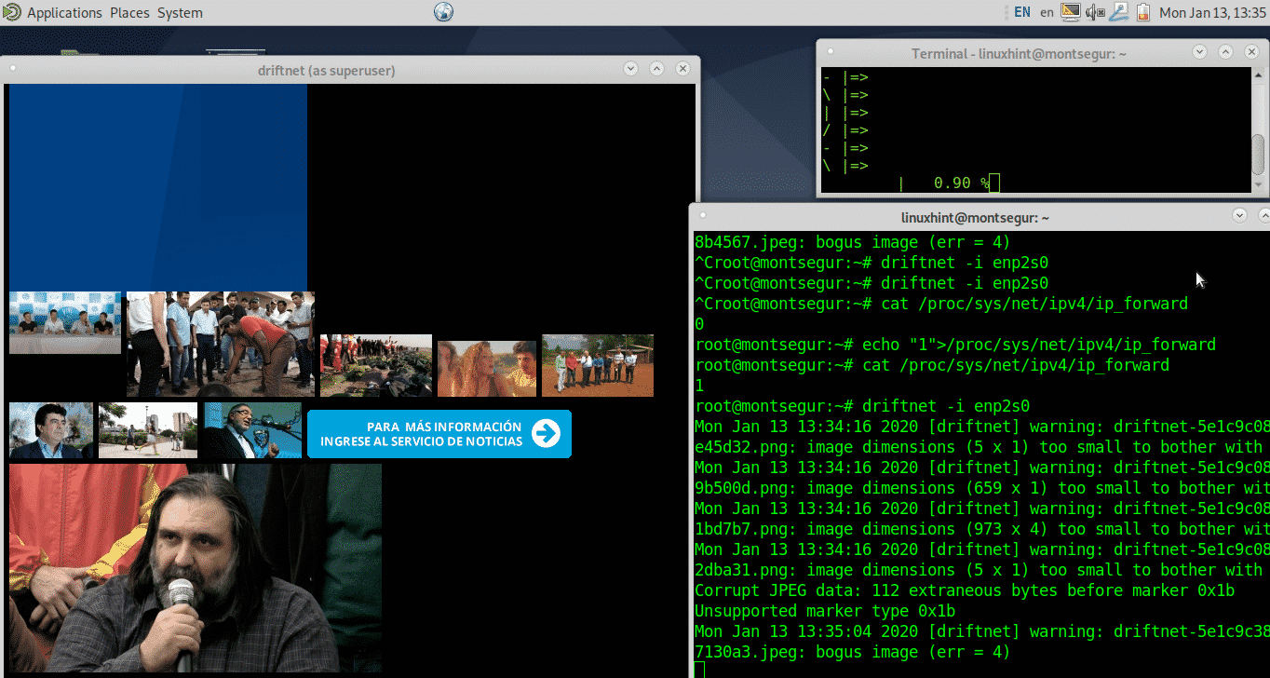The image size is (1270, 678).
Task: Select the smiling man in suit portrait thumbnail
Action: click(51, 430)
